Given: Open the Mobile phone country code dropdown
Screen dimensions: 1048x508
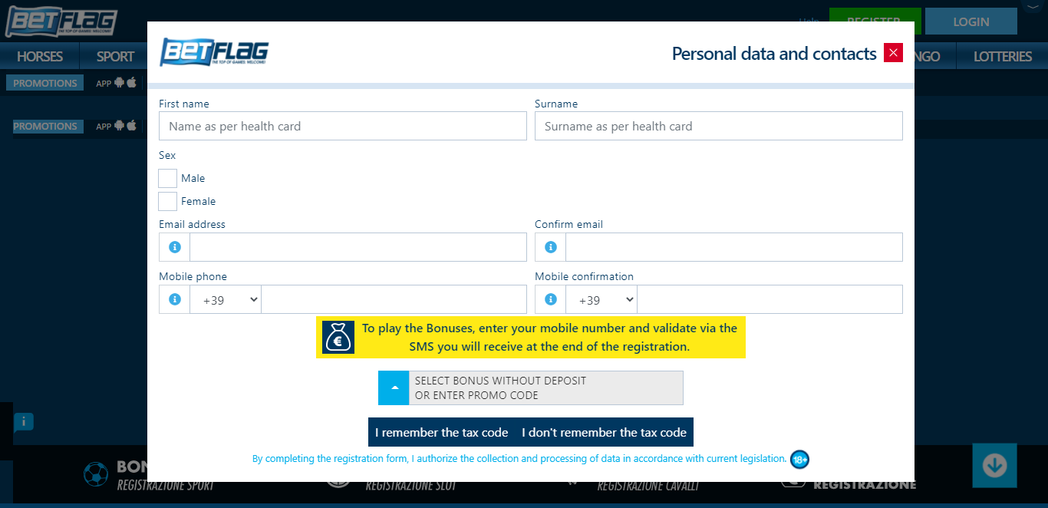Looking at the screenshot, I should [226, 300].
